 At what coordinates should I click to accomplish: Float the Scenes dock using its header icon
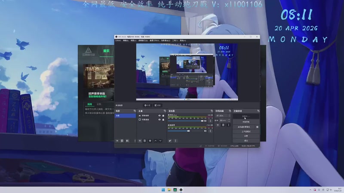(x=135, y=111)
